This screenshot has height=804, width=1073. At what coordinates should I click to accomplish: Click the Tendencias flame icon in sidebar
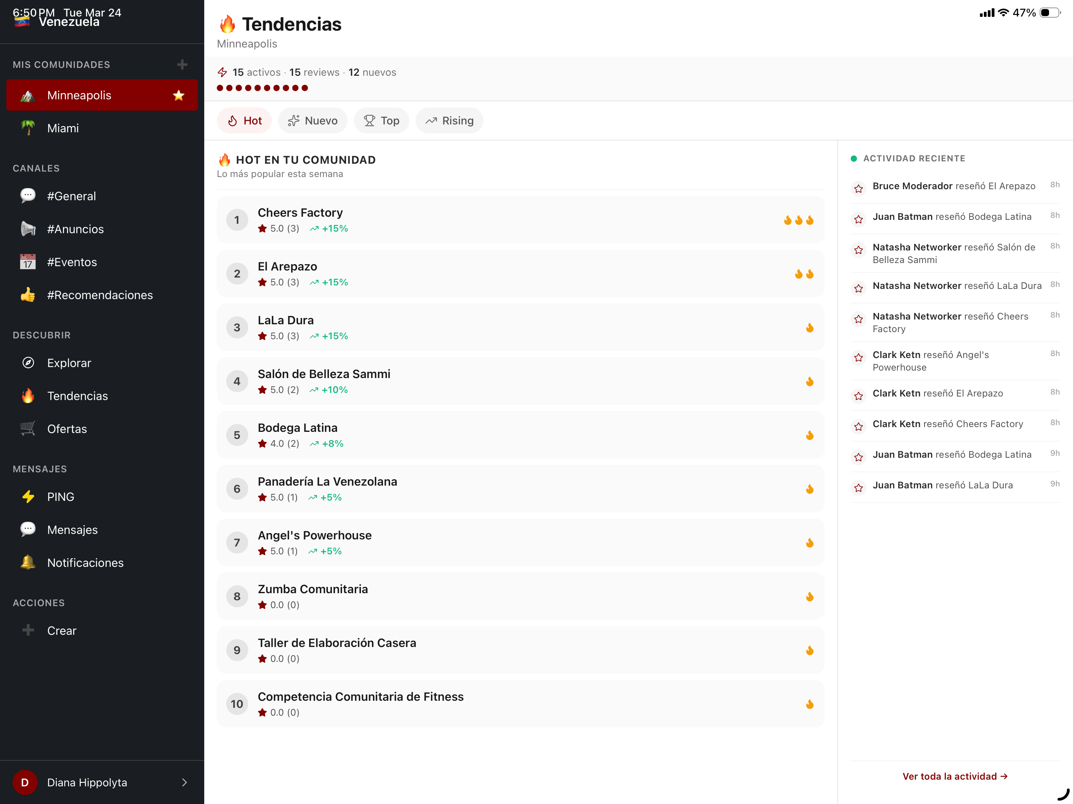pos(28,396)
